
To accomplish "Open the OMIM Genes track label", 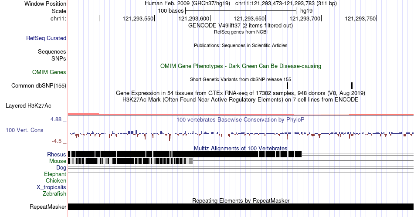I will click(49, 72).
